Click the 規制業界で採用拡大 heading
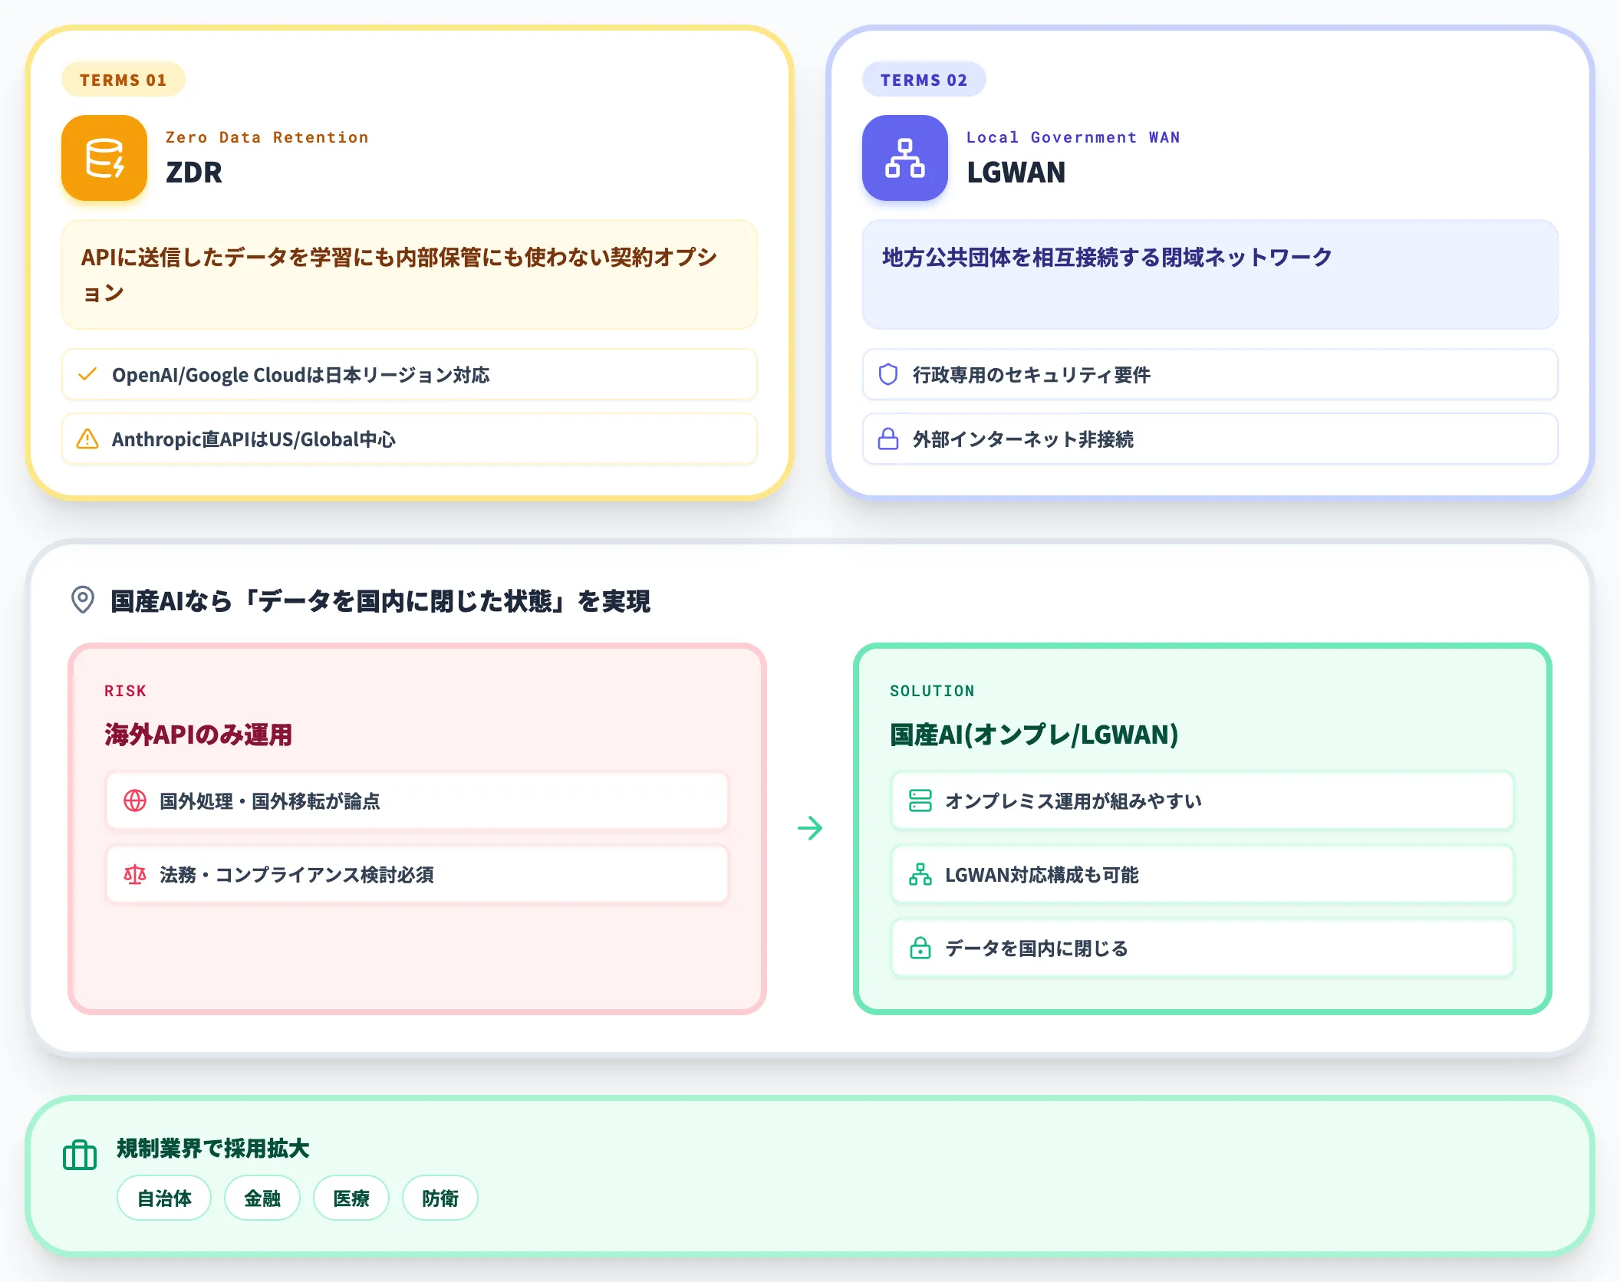This screenshot has height=1282, width=1620. pos(213,1149)
